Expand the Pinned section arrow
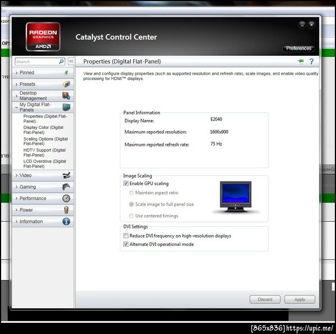 16,73
